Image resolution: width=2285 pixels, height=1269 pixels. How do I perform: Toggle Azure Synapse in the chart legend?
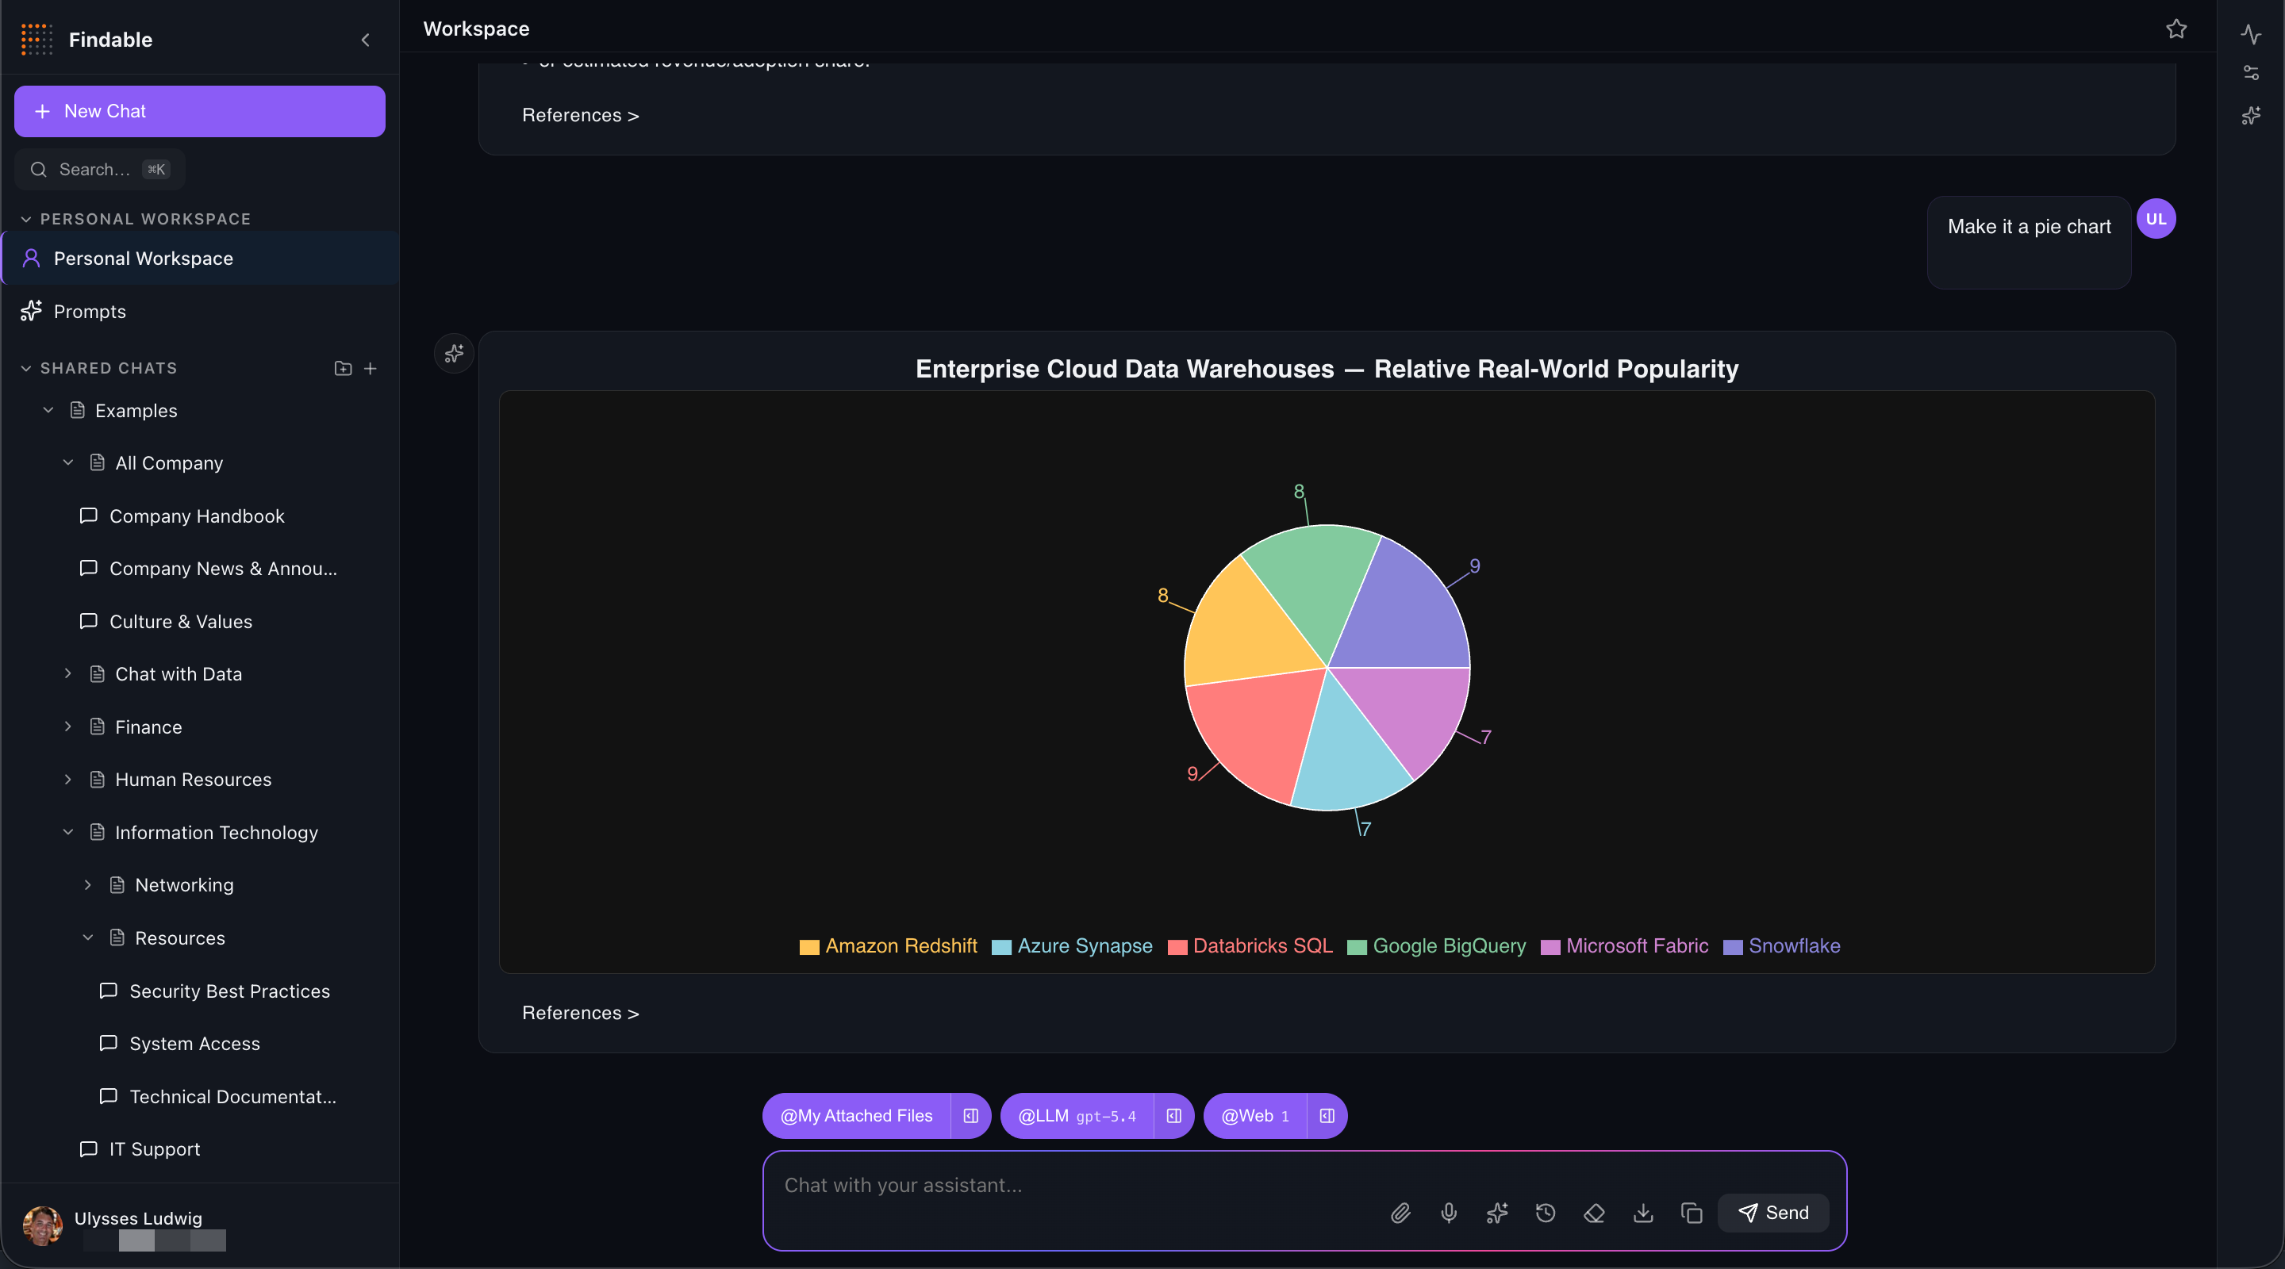point(1072,946)
